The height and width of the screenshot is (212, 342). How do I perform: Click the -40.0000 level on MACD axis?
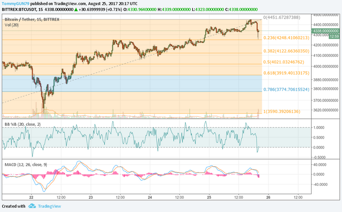(319, 184)
